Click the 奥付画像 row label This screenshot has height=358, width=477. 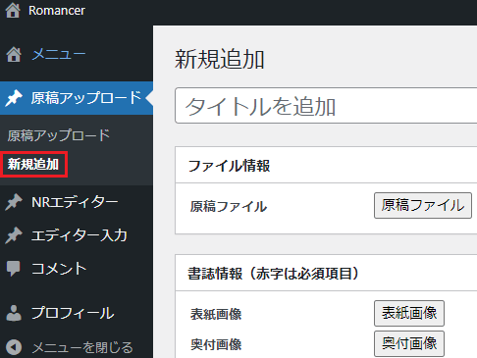(x=216, y=344)
